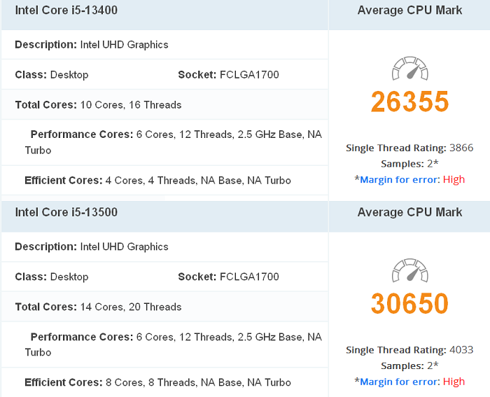This screenshot has height=397, width=490.
Task: Open the i5-13400 Margin for error link
Action: pyautogui.click(x=400, y=179)
